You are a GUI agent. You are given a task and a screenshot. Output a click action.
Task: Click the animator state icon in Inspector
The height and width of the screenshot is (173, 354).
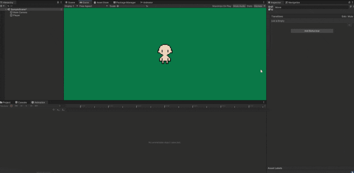pos(271,8)
